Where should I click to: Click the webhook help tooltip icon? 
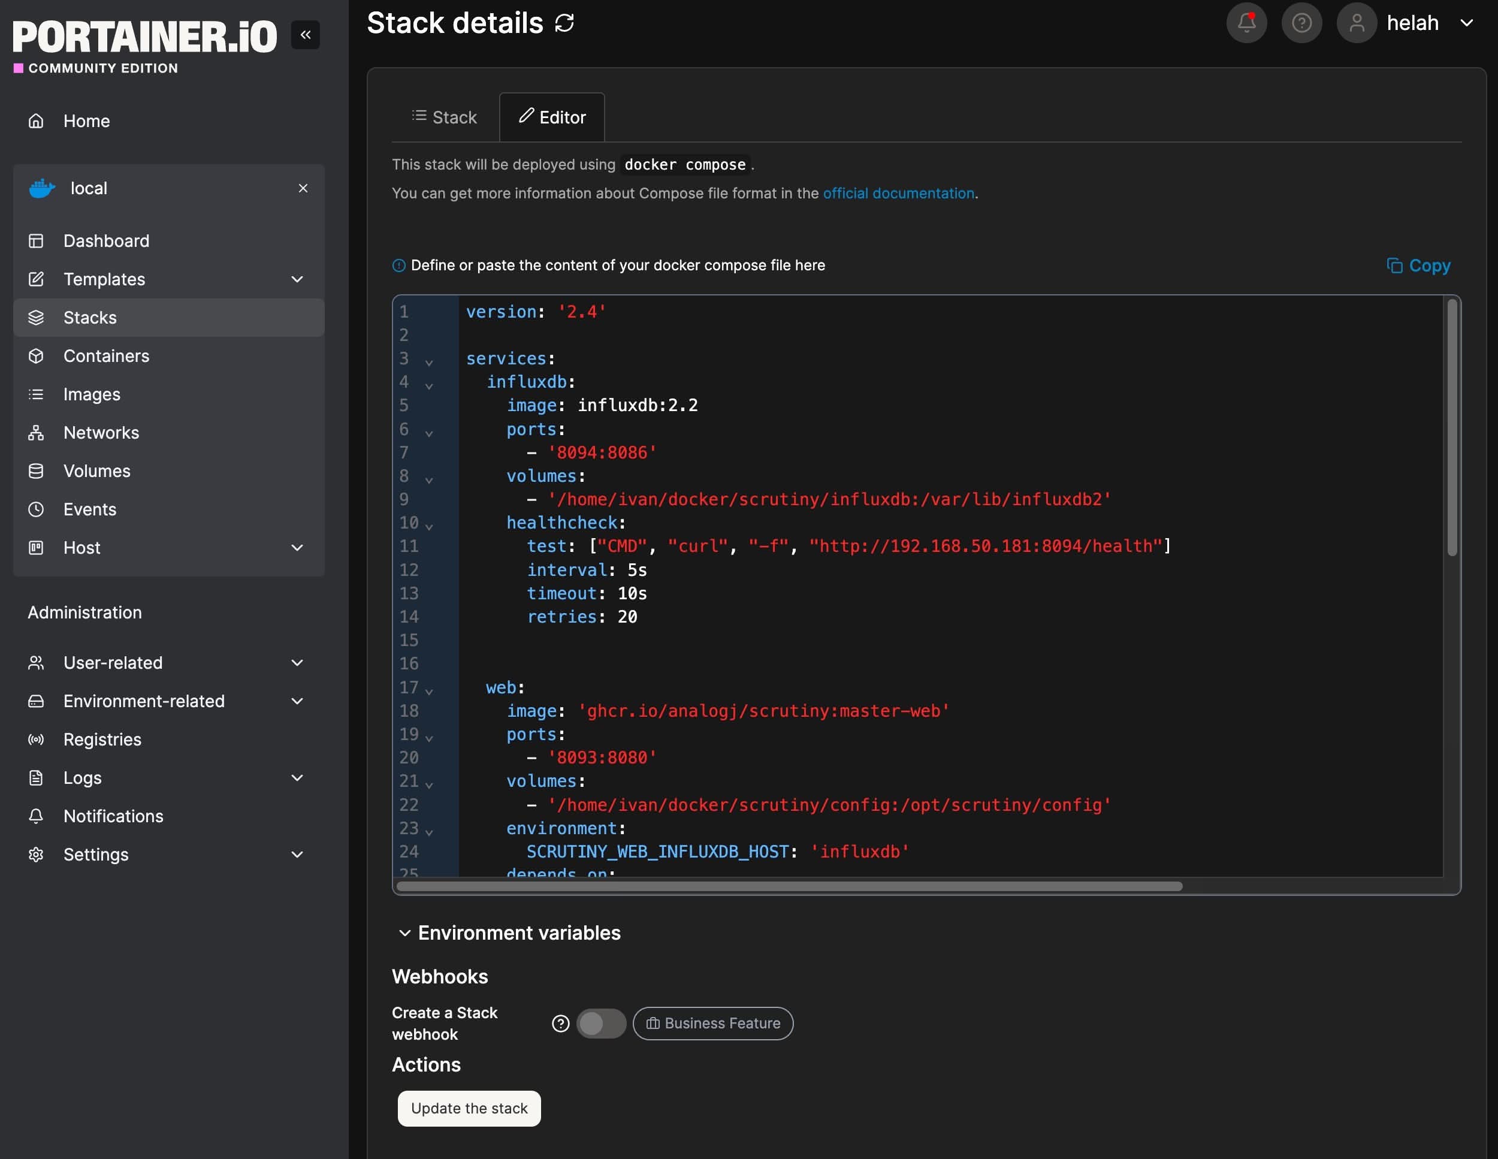[x=560, y=1023]
